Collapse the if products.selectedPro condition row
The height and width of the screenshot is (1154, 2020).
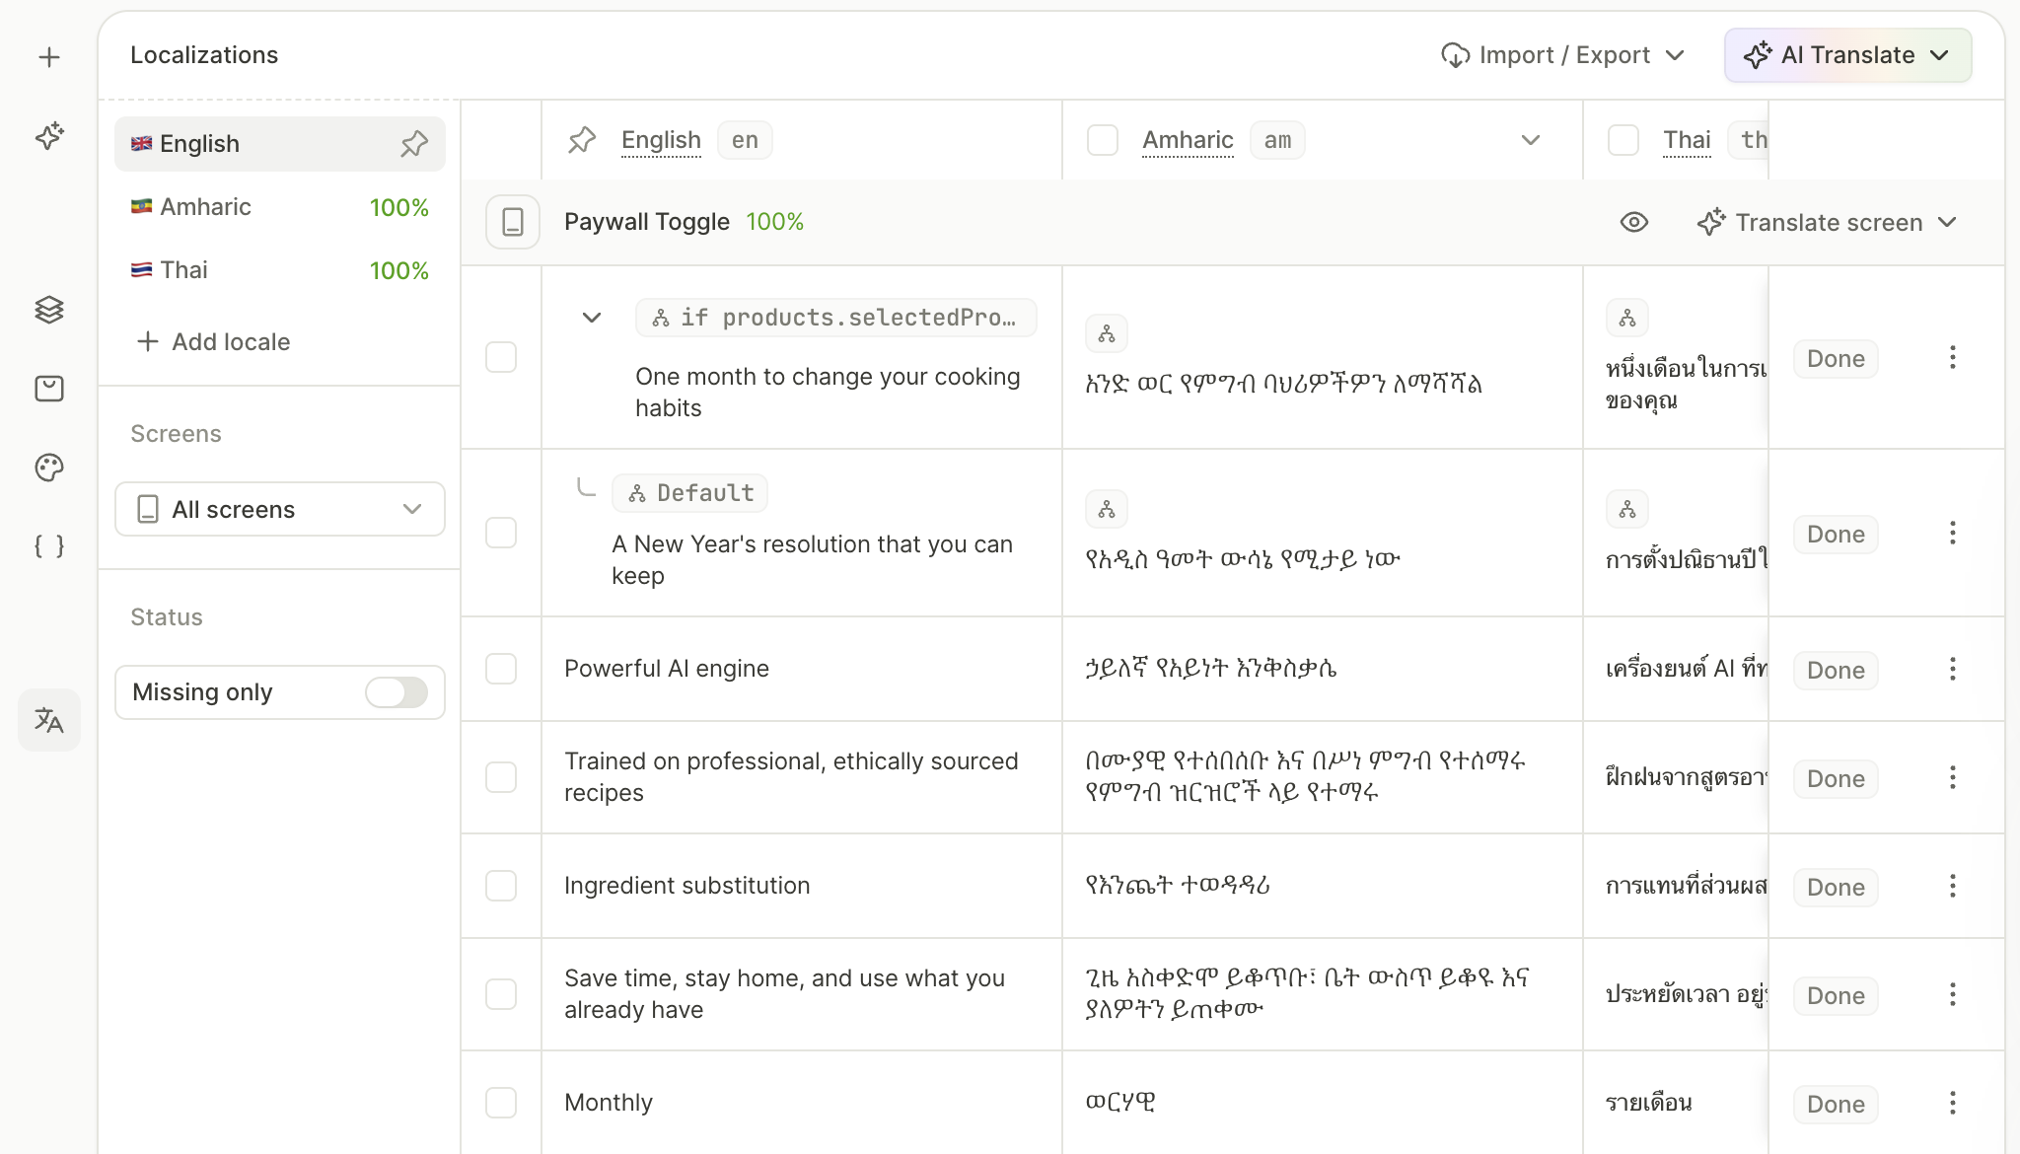(x=592, y=318)
